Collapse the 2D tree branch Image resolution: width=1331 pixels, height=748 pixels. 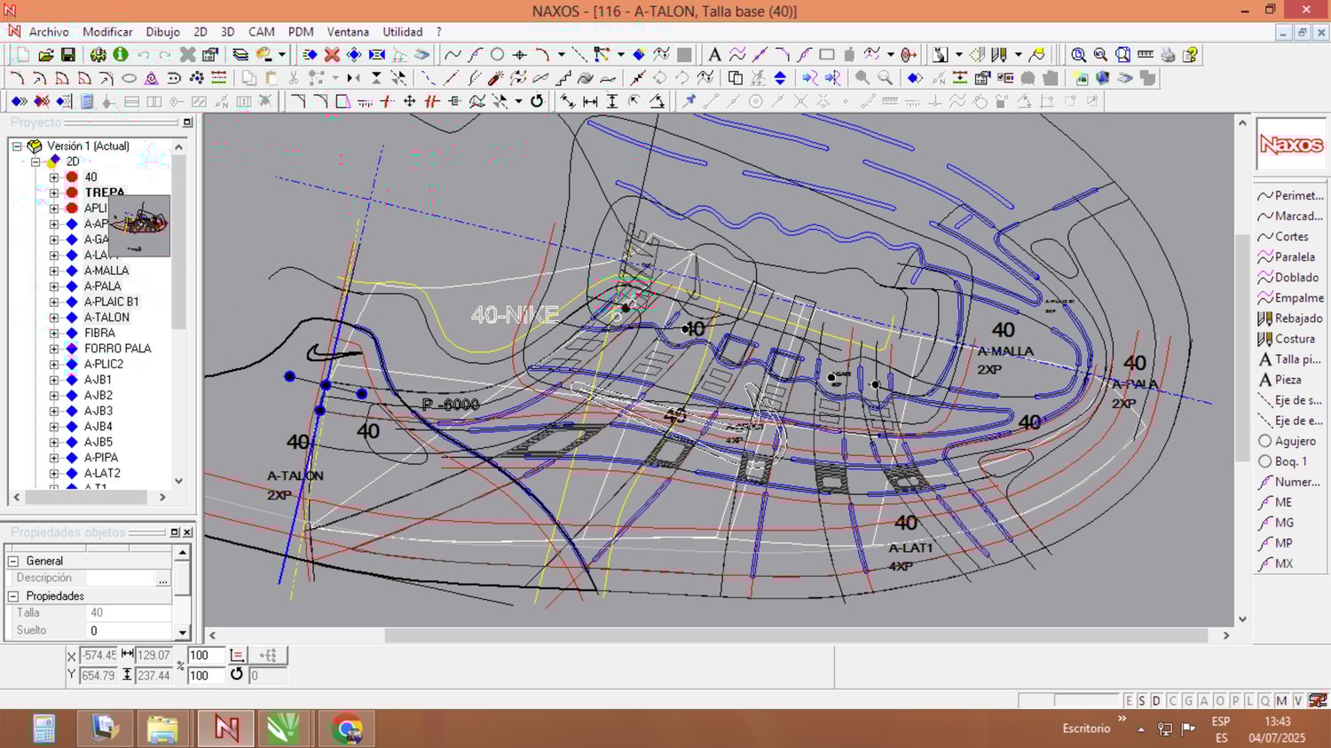tap(35, 161)
